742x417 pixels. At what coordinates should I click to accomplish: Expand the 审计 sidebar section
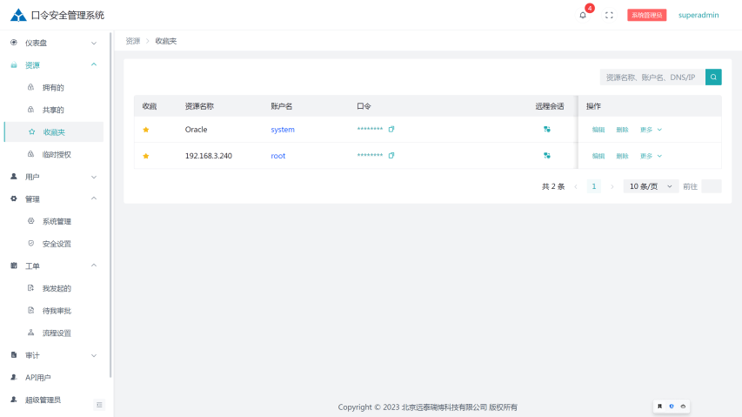point(52,355)
